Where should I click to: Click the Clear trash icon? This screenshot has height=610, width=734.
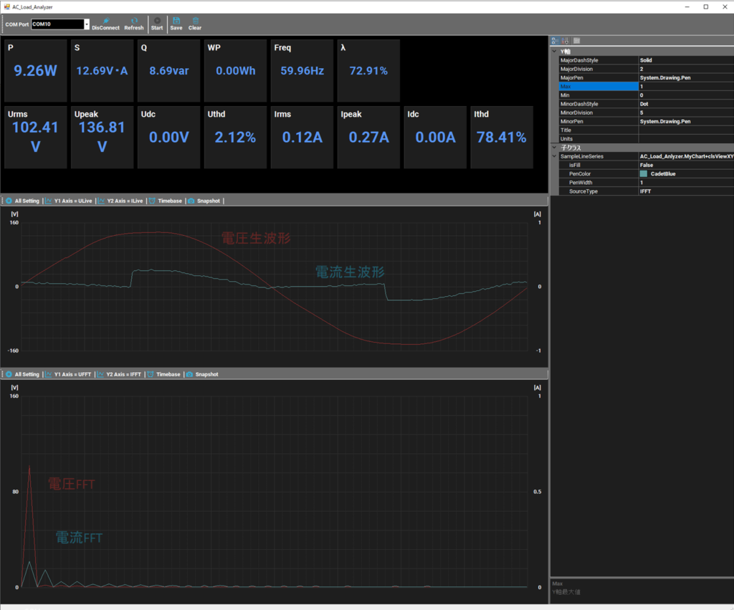(194, 21)
